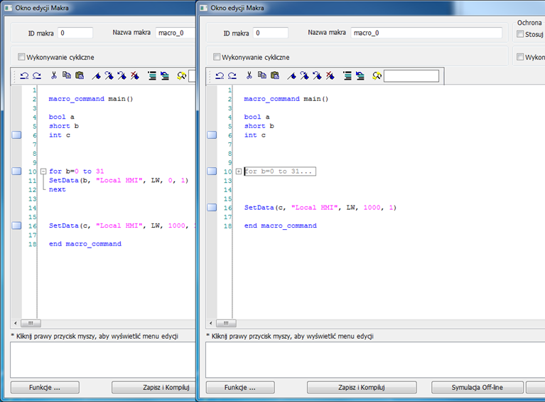Click copy icon in left window toolbar
Image resolution: width=545 pixels, height=402 pixels.
pyautogui.click(x=66, y=75)
